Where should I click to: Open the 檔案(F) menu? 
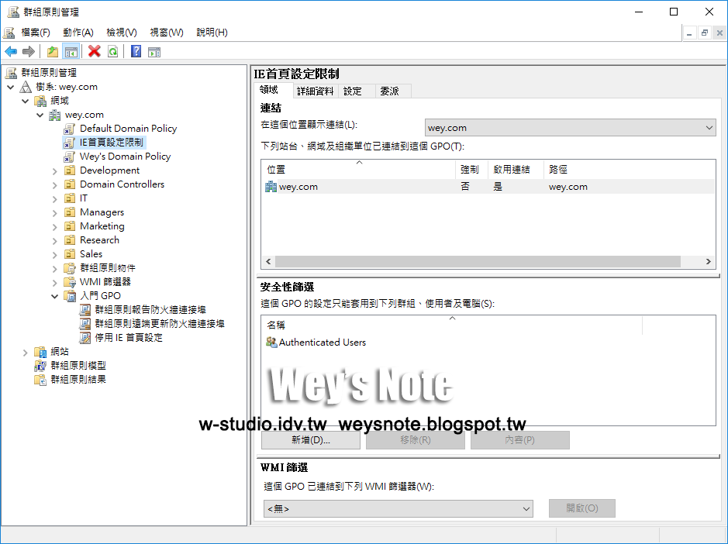pyautogui.click(x=36, y=32)
